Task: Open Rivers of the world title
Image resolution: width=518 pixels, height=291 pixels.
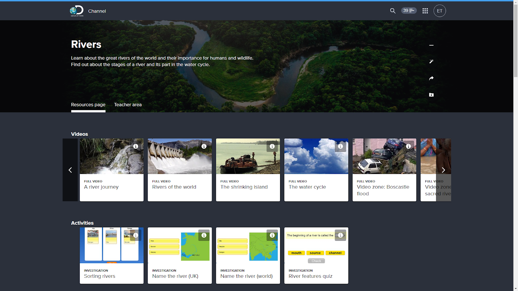Action: [174, 187]
